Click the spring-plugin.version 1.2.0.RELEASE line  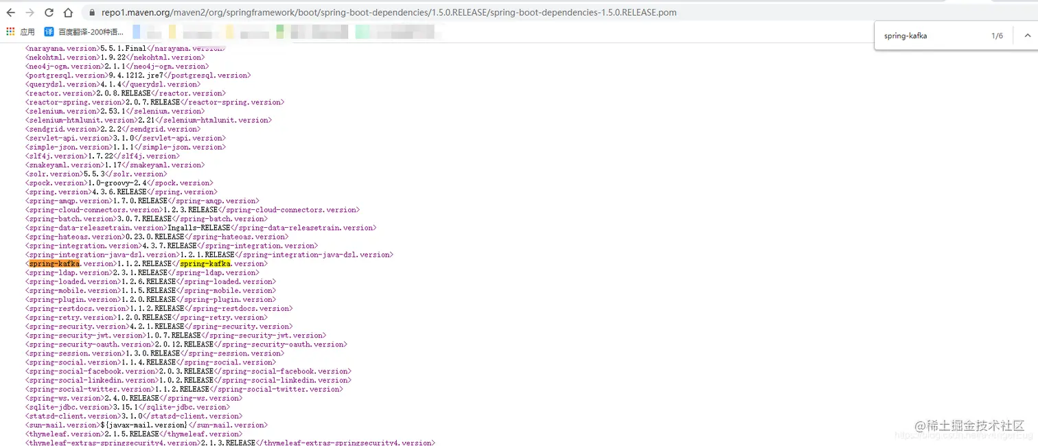coord(150,299)
